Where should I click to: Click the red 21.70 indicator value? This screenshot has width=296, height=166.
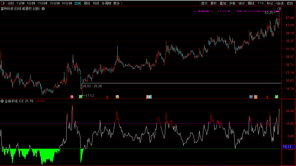pyautogui.click(x=40, y=101)
